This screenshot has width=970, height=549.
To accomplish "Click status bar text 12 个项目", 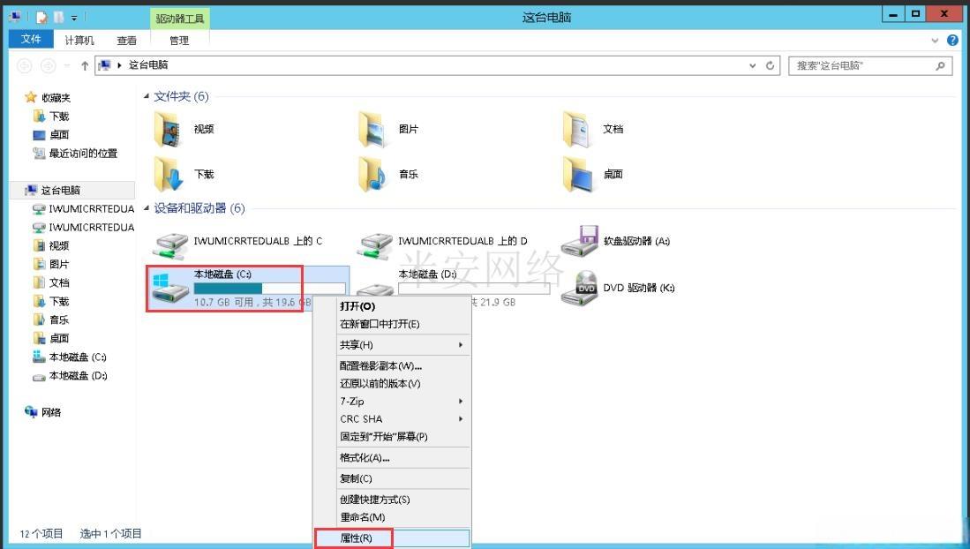I will coord(41,533).
